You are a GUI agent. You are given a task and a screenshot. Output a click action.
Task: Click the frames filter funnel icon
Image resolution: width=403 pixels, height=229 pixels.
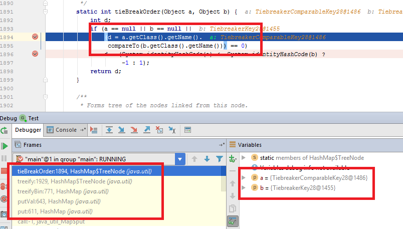click(x=219, y=159)
